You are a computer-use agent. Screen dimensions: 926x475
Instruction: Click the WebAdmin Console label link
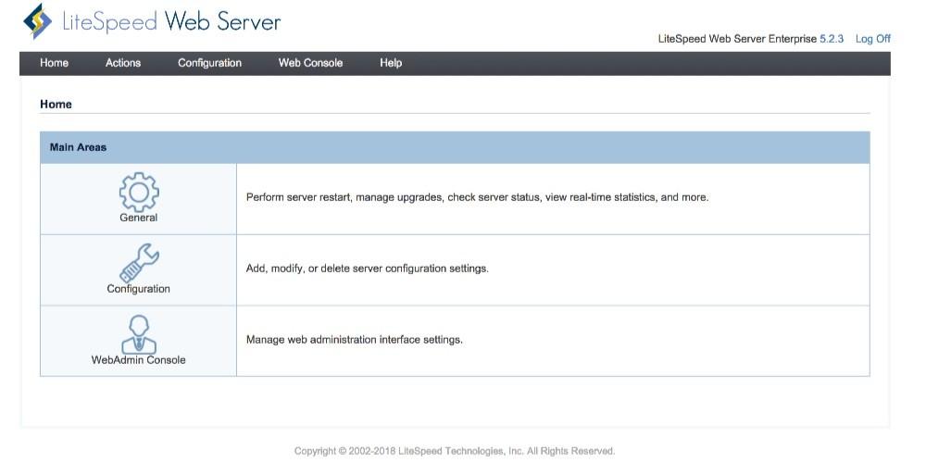point(139,360)
